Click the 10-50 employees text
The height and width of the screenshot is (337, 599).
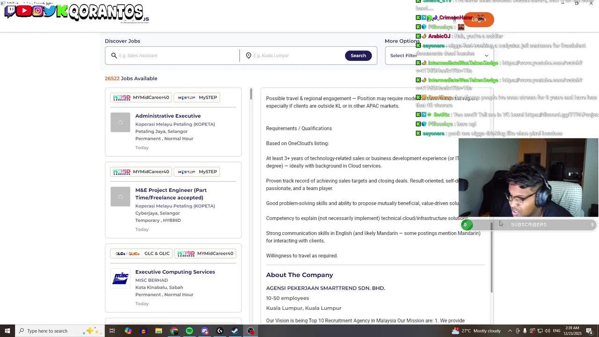287,298
